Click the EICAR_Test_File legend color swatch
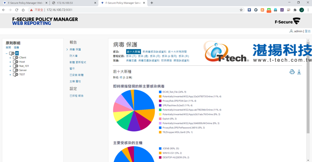 160,92
